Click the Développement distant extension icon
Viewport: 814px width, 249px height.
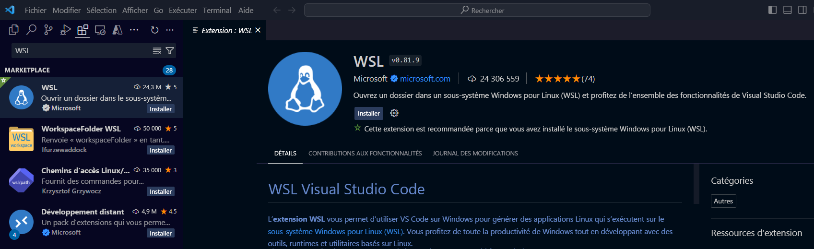tap(22, 222)
